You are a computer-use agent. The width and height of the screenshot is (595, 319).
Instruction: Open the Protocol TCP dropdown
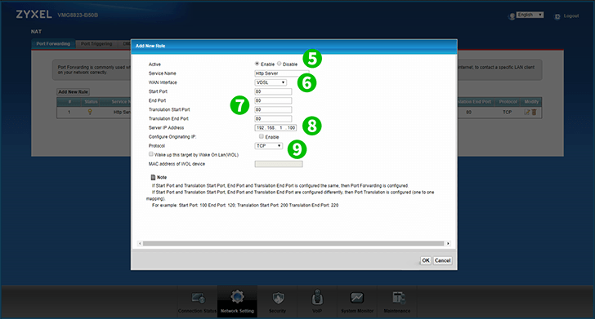(269, 146)
